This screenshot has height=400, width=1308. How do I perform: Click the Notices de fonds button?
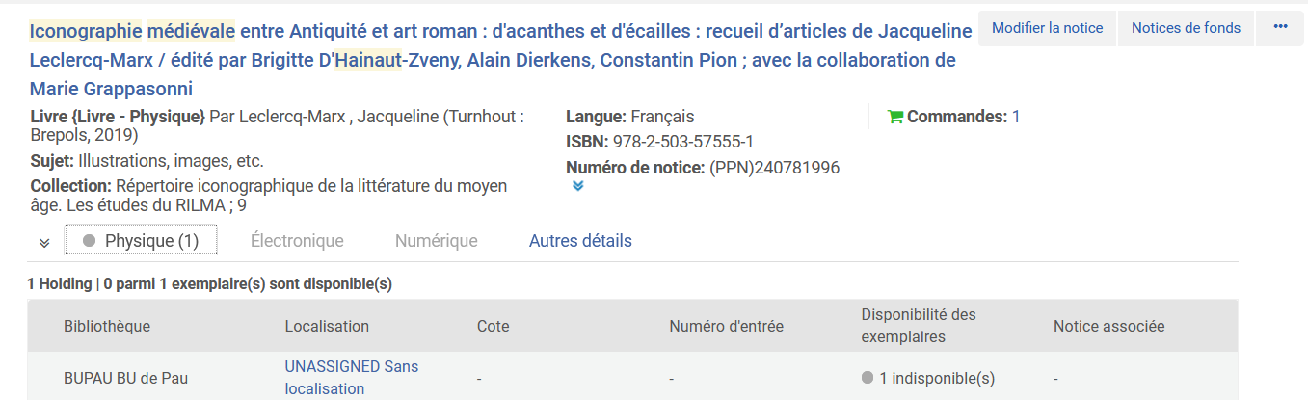coord(1186,28)
